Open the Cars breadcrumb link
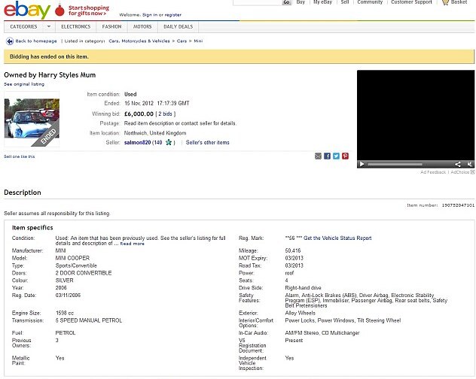The height and width of the screenshot is (379, 476). click(x=182, y=41)
